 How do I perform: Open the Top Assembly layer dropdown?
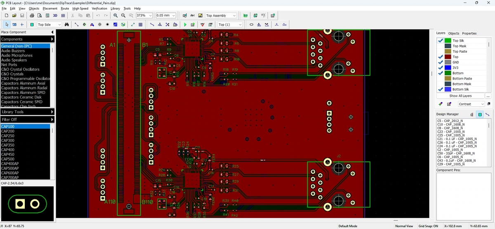click(234, 15)
